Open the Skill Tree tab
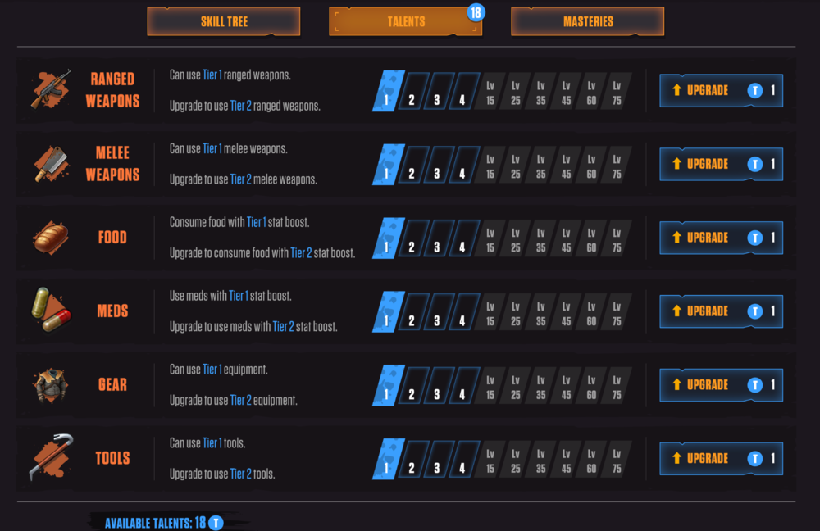820x531 pixels. coord(224,21)
